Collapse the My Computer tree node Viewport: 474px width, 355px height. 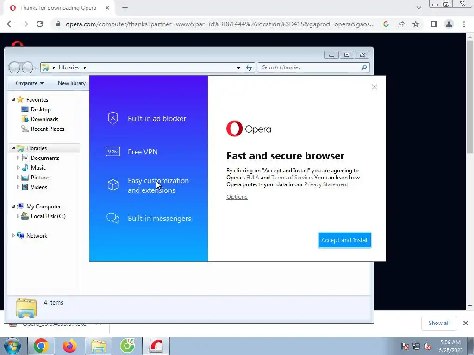tap(13, 207)
